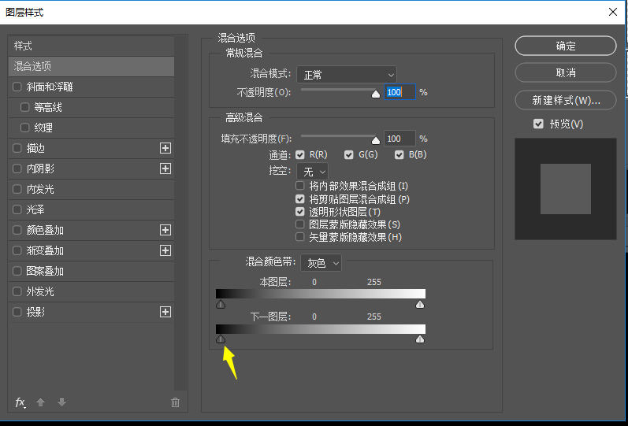Click underlying layer black slider handle
The image size is (628, 426).
pos(221,339)
